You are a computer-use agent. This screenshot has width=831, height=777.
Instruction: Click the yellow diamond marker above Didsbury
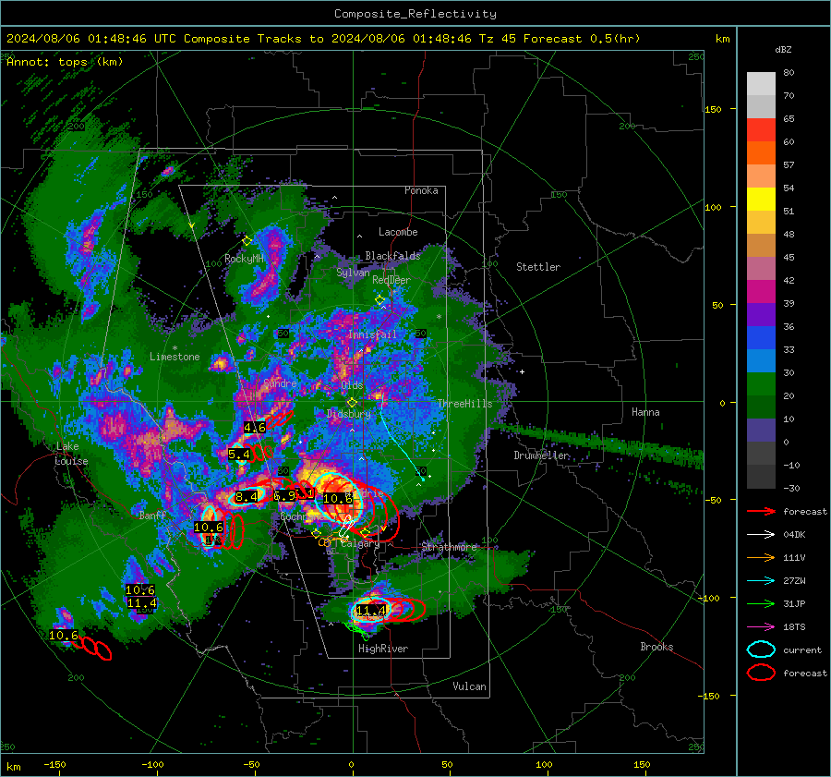352,403
